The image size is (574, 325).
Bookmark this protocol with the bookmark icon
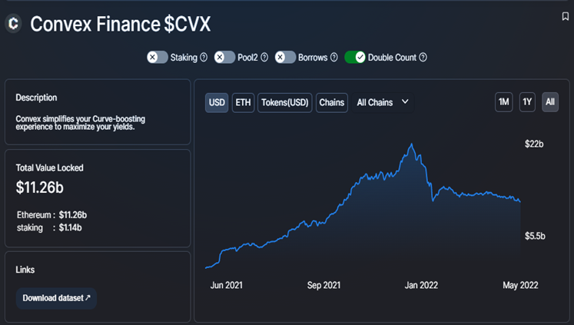566,16
